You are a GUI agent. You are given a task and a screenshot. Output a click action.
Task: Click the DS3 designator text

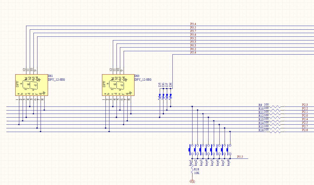tap(137, 76)
